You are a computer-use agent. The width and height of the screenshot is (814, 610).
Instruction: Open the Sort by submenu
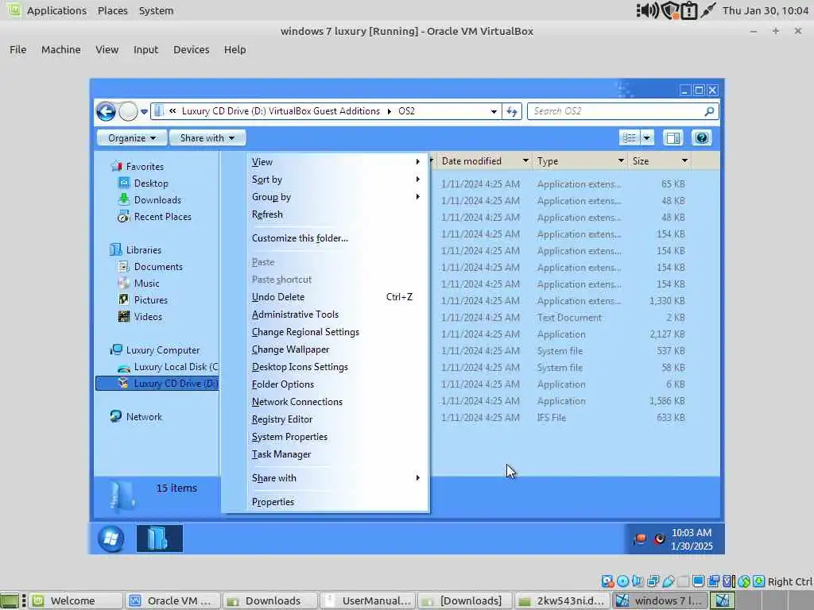336,180
